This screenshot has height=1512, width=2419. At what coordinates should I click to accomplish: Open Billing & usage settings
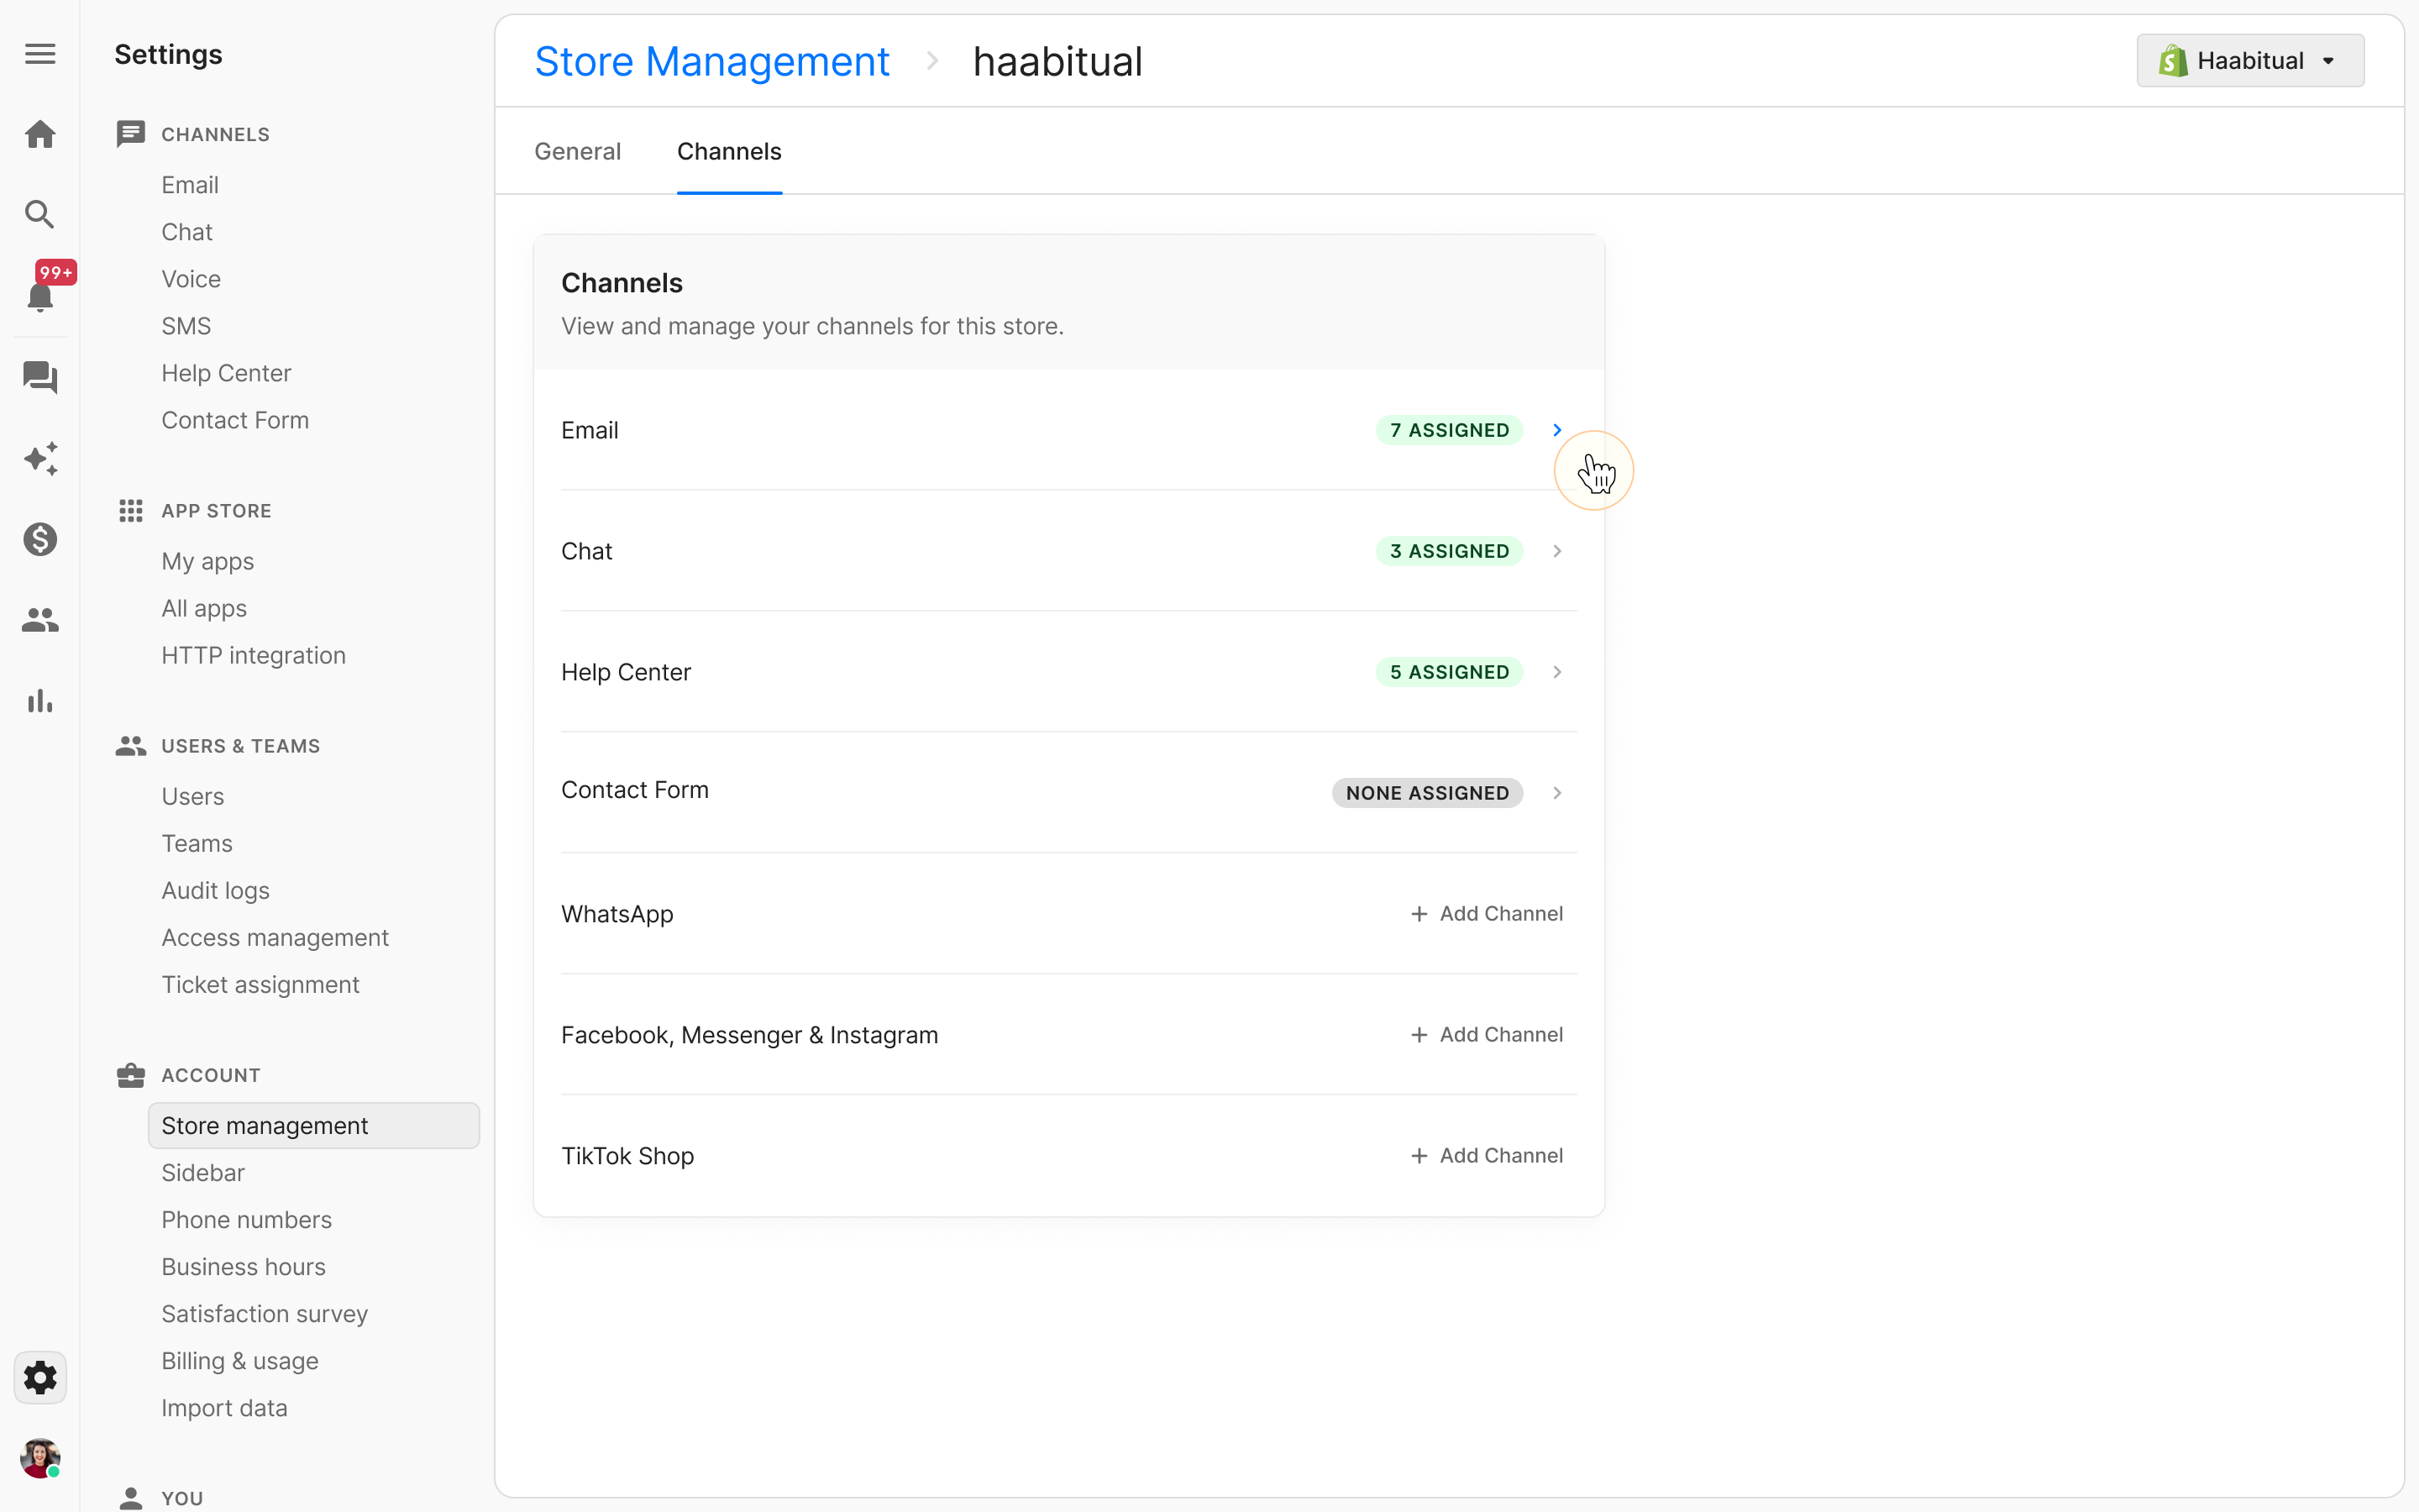pyautogui.click(x=240, y=1360)
